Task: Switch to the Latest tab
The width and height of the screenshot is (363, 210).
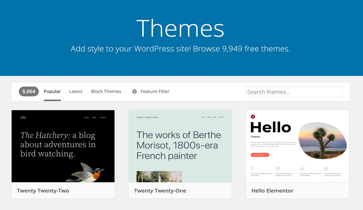Action: [x=76, y=92]
